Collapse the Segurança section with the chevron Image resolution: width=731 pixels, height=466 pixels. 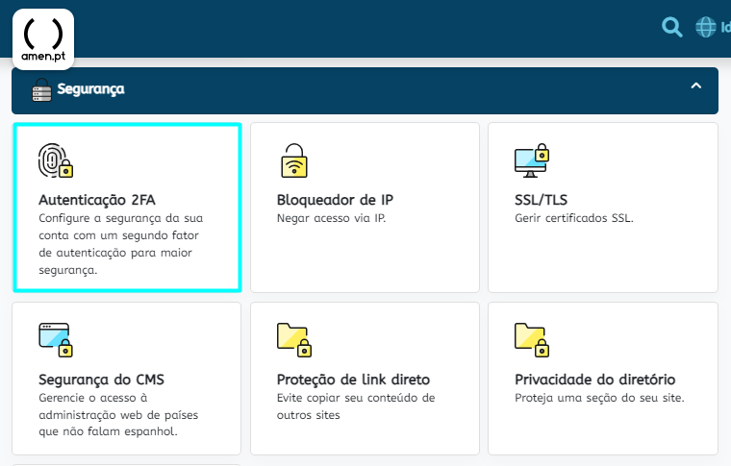click(x=695, y=87)
